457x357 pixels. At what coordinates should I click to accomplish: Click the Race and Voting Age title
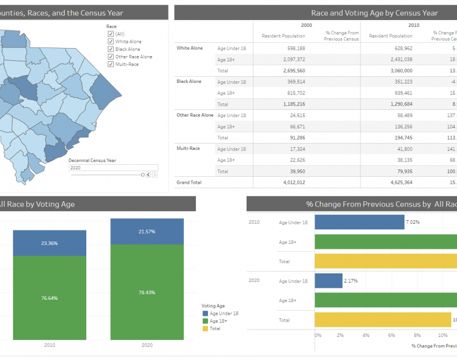pos(374,13)
